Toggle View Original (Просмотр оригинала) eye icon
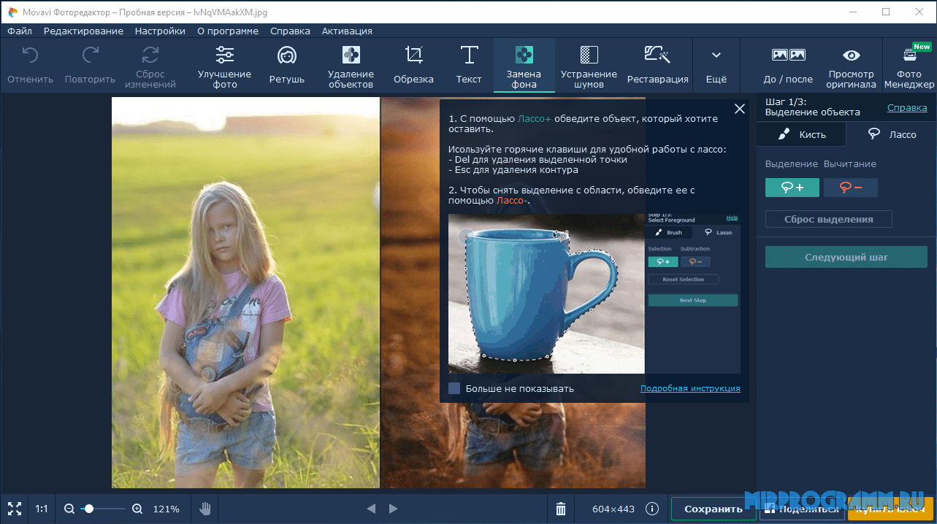937x524 pixels. click(851, 55)
